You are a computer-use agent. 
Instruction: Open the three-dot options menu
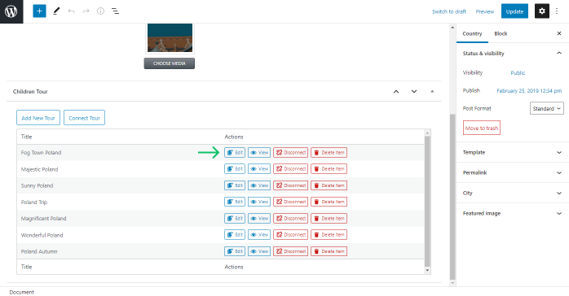[x=557, y=11]
